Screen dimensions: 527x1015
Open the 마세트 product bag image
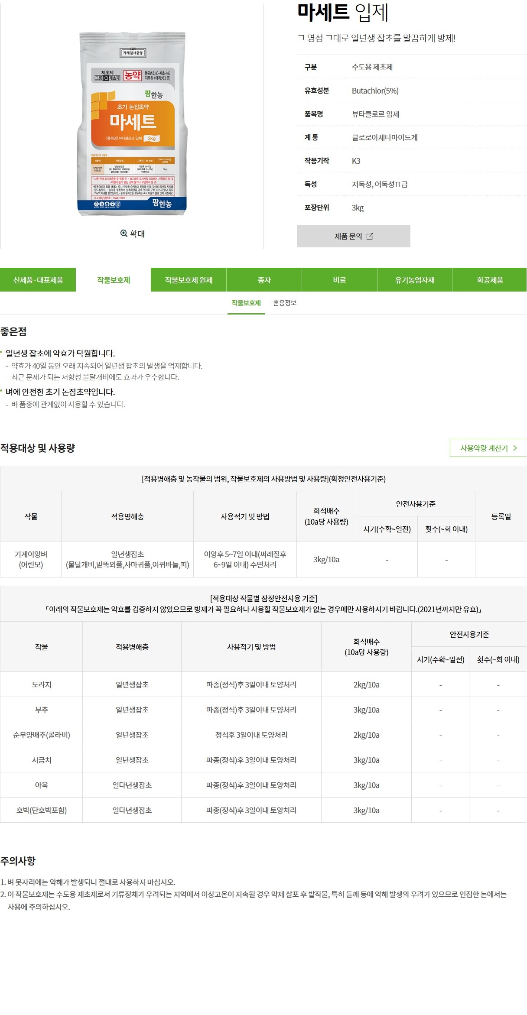pos(132,123)
